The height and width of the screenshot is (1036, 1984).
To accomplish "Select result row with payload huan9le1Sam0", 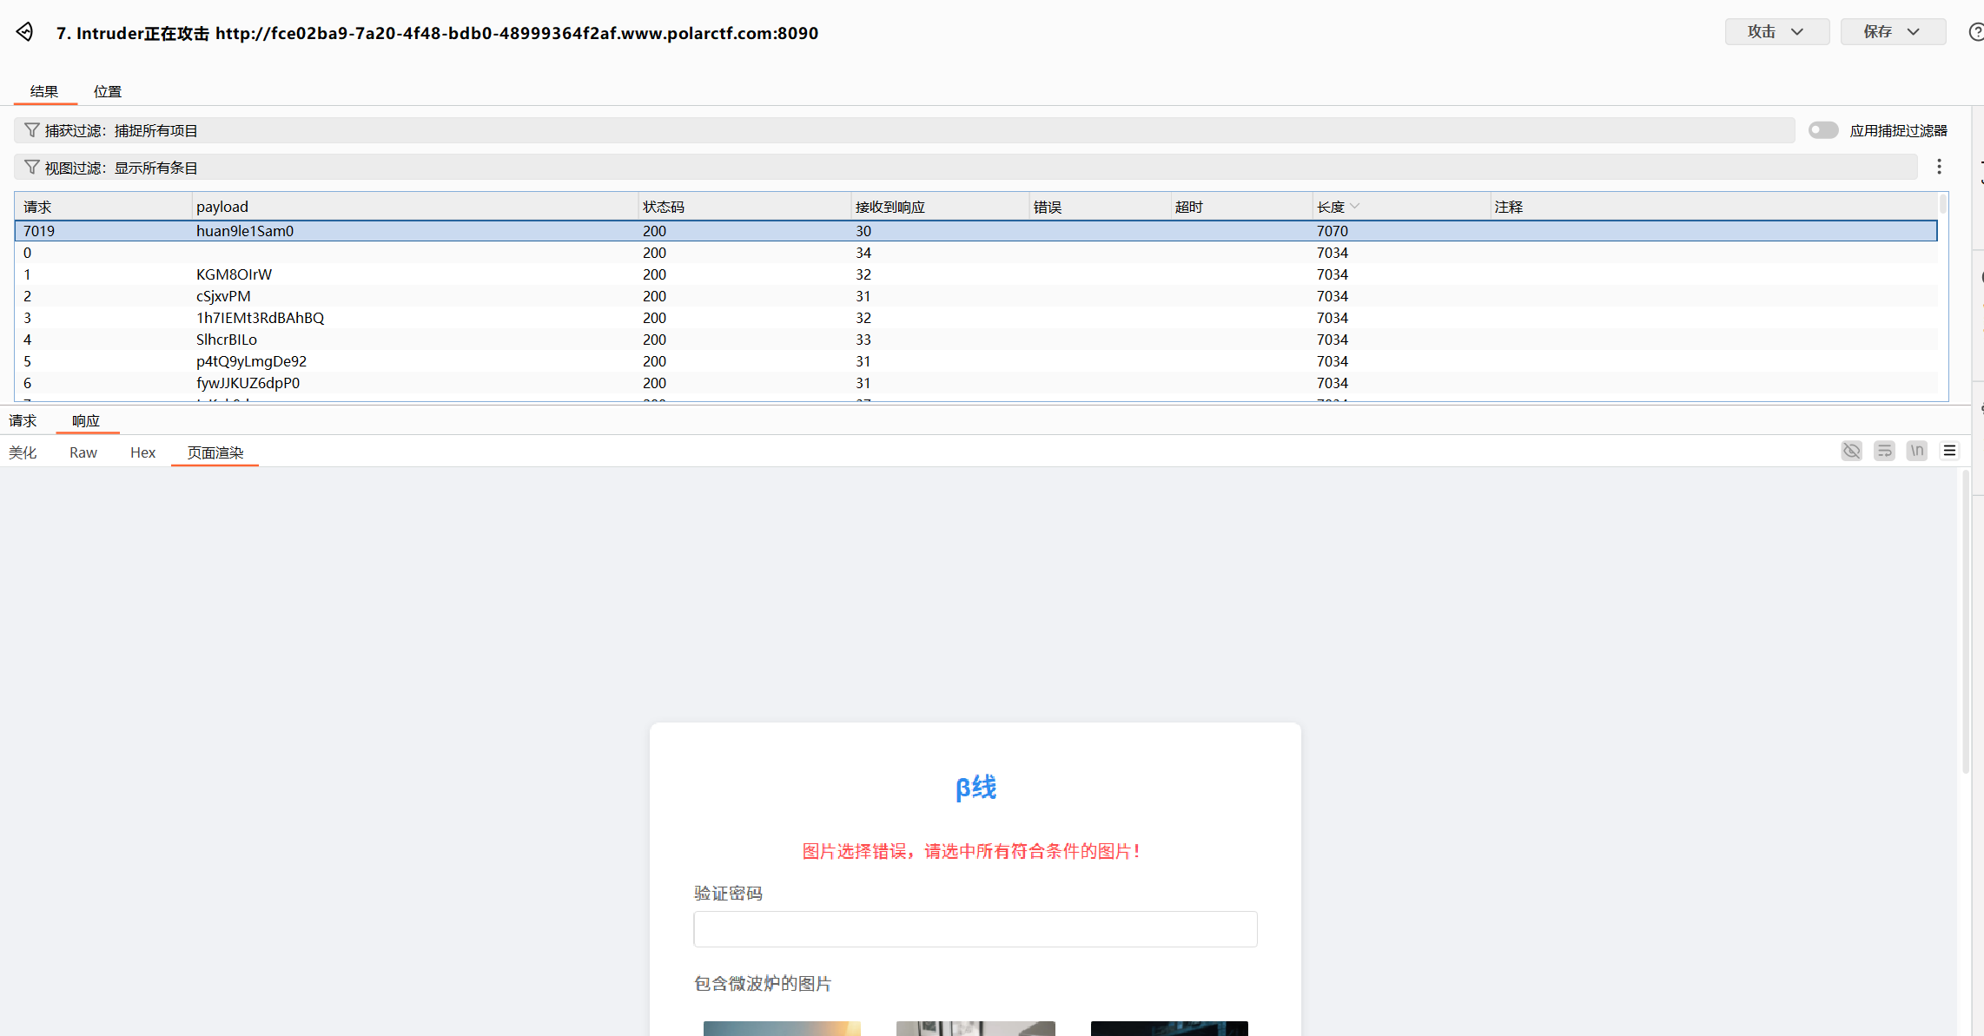I will click(x=975, y=231).
